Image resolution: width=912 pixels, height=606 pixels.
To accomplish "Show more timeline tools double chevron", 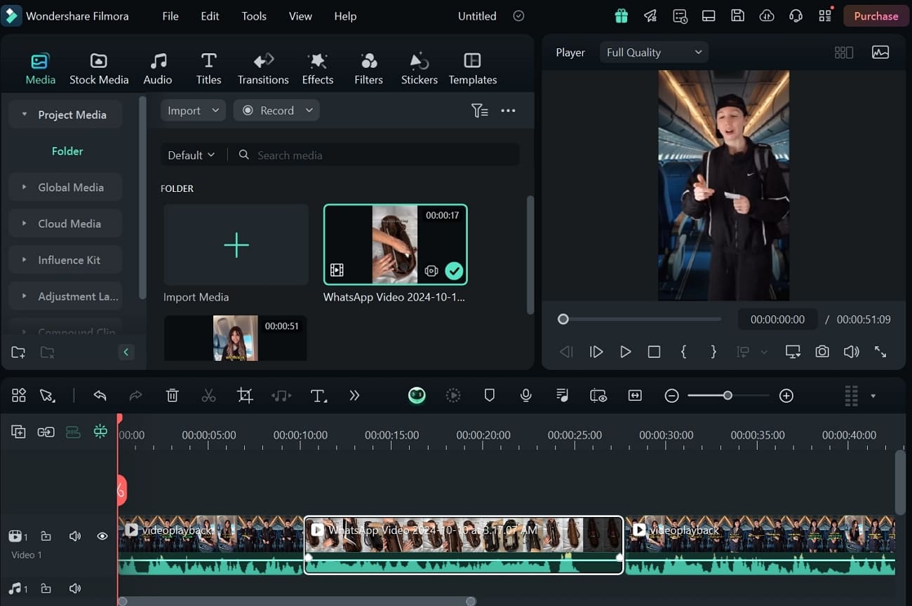I will point(354,396).
